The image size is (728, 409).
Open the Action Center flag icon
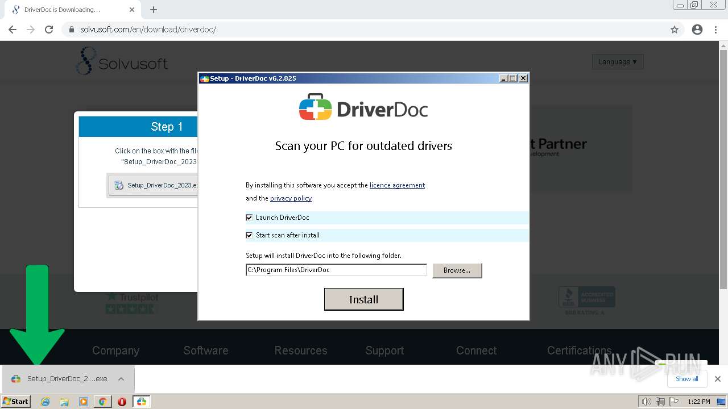click(674, 402)
